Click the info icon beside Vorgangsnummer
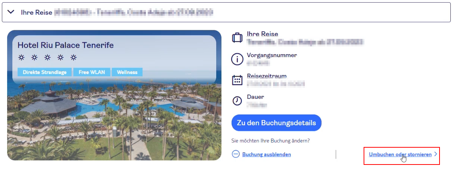Image resolution: width=453 pixels, height=169 pixels. click(x=237, y=59)
